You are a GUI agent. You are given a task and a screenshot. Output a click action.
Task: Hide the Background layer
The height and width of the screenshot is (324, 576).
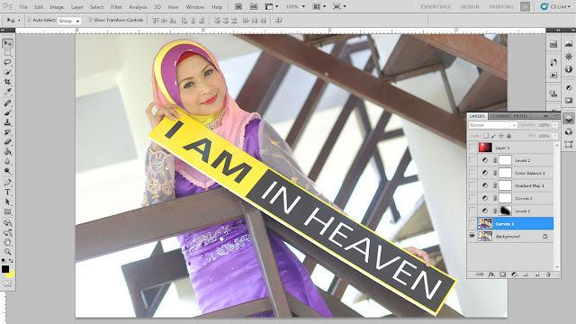[472, 236]
